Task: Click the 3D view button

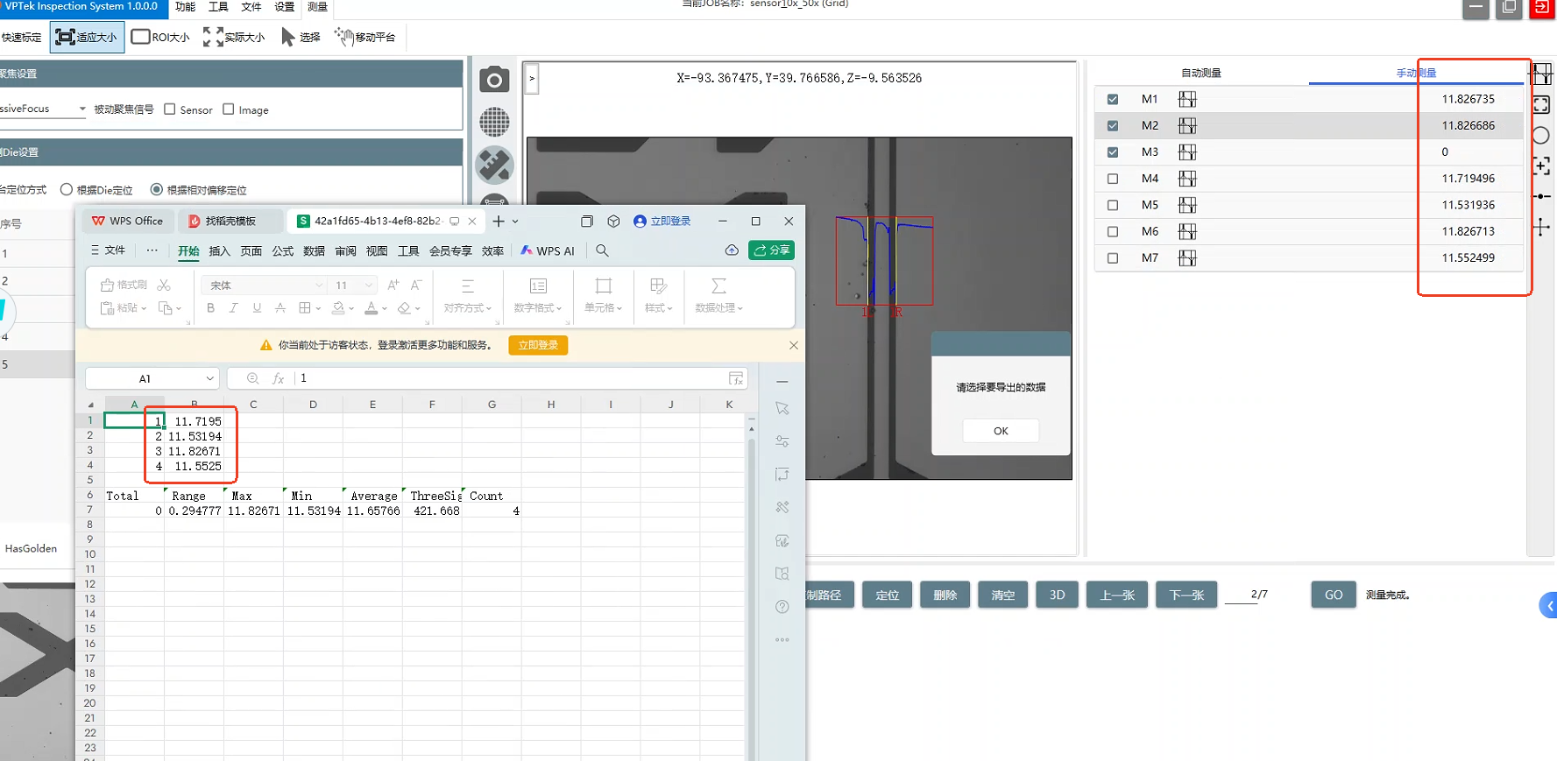Action: (1057, 595)
